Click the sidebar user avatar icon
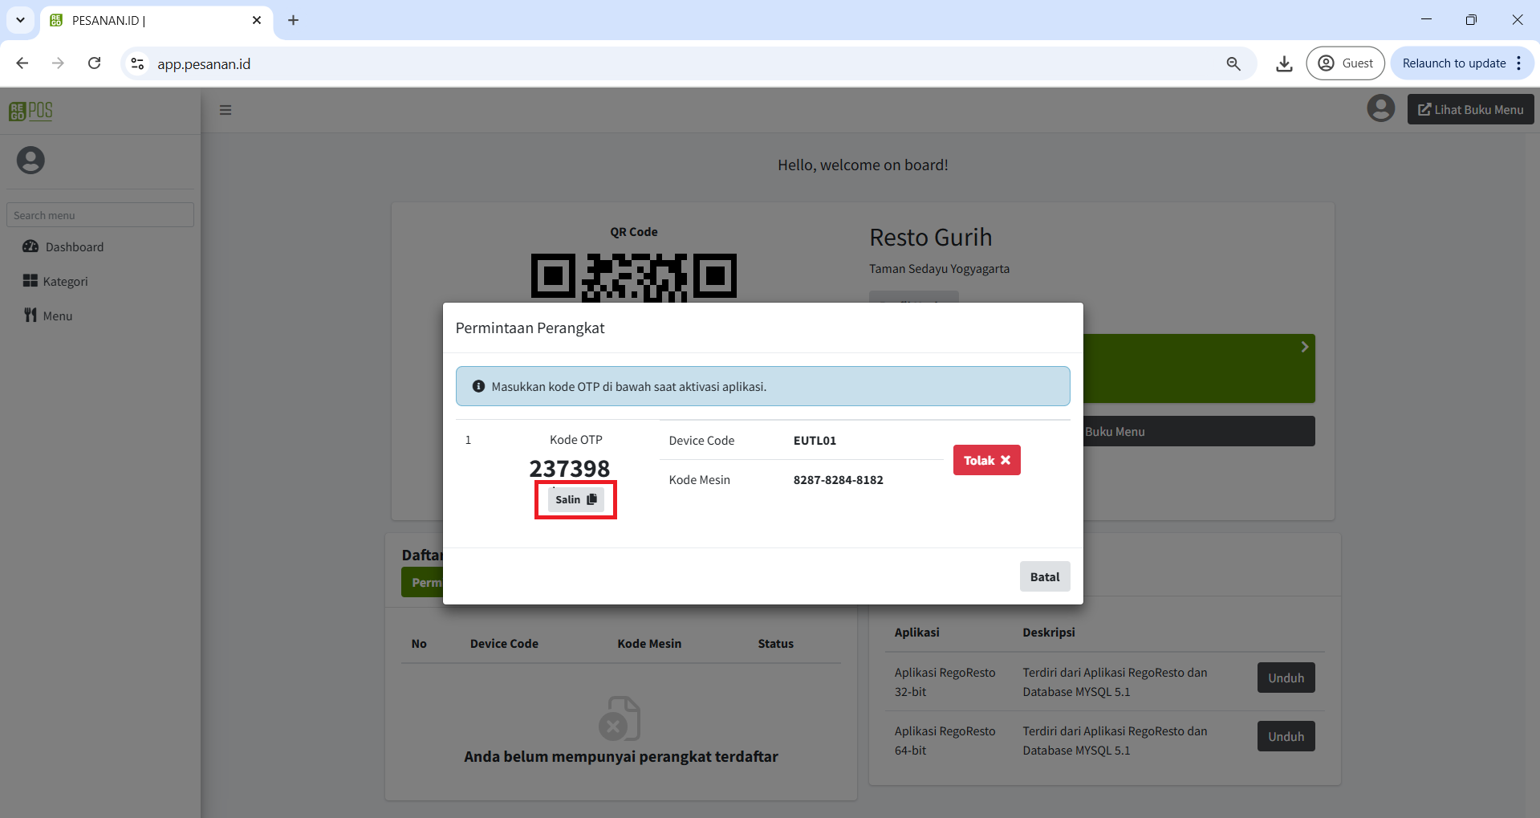The height and width of the screenshot is (818, 1540). pyautogui.click(x=30, y=161)
